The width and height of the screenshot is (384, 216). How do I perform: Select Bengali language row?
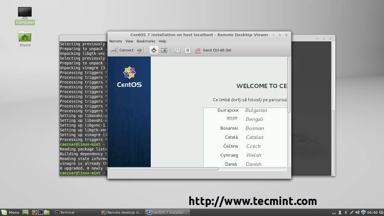(x=245, y=119)
